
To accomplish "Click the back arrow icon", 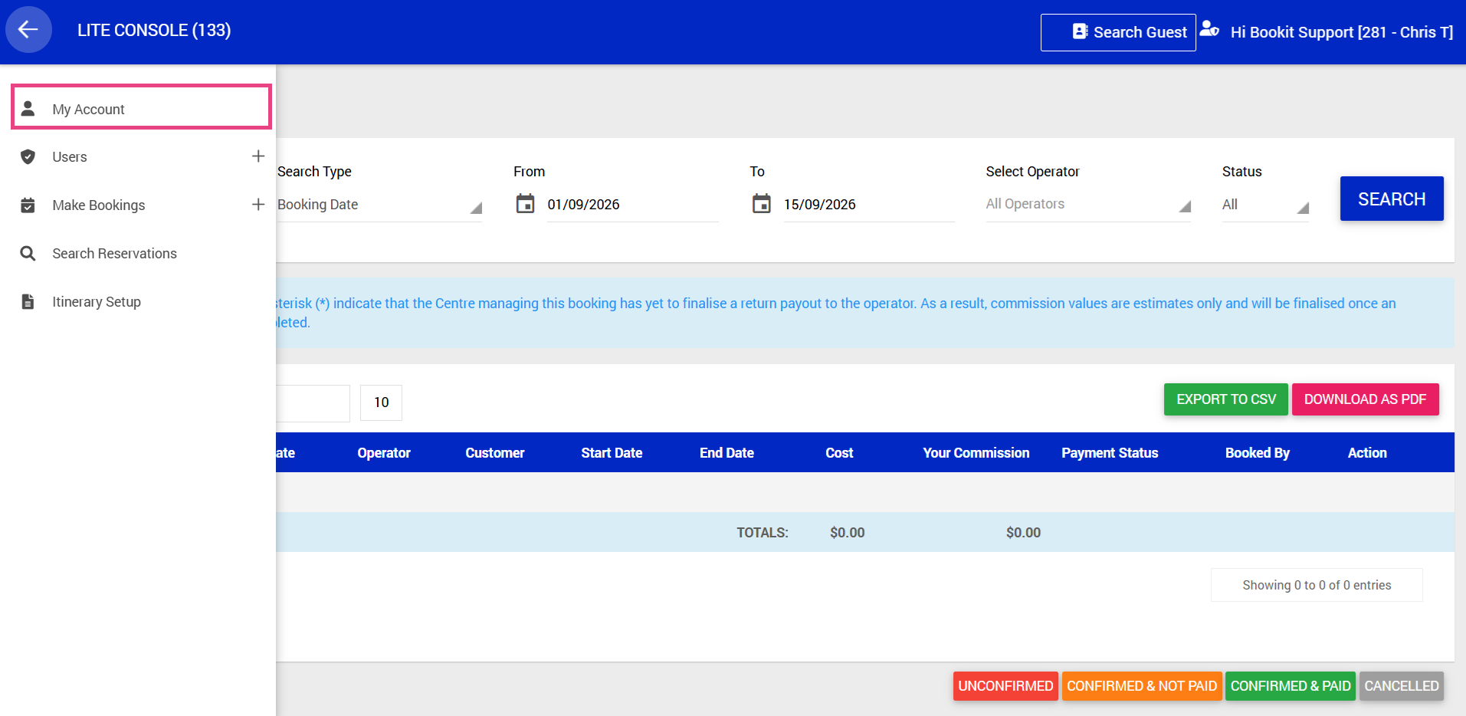I will pyautogui.click(x=28, y=30).
